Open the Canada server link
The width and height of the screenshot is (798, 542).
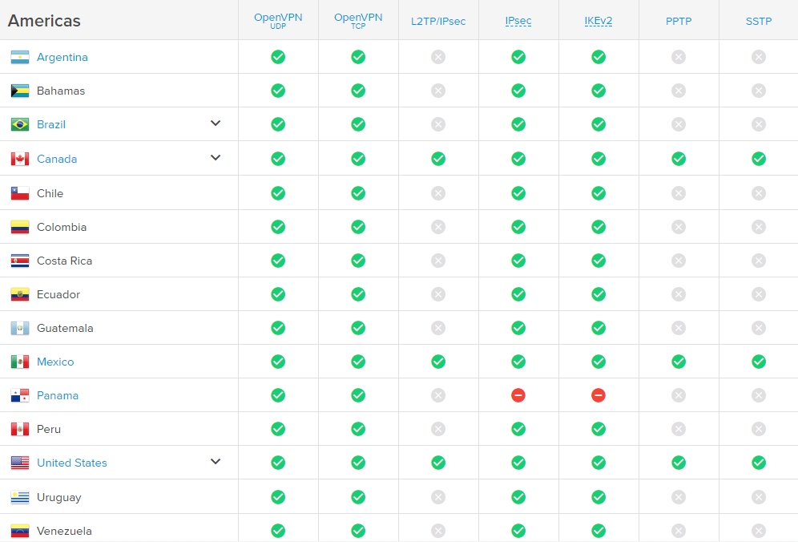click(57, 159)
